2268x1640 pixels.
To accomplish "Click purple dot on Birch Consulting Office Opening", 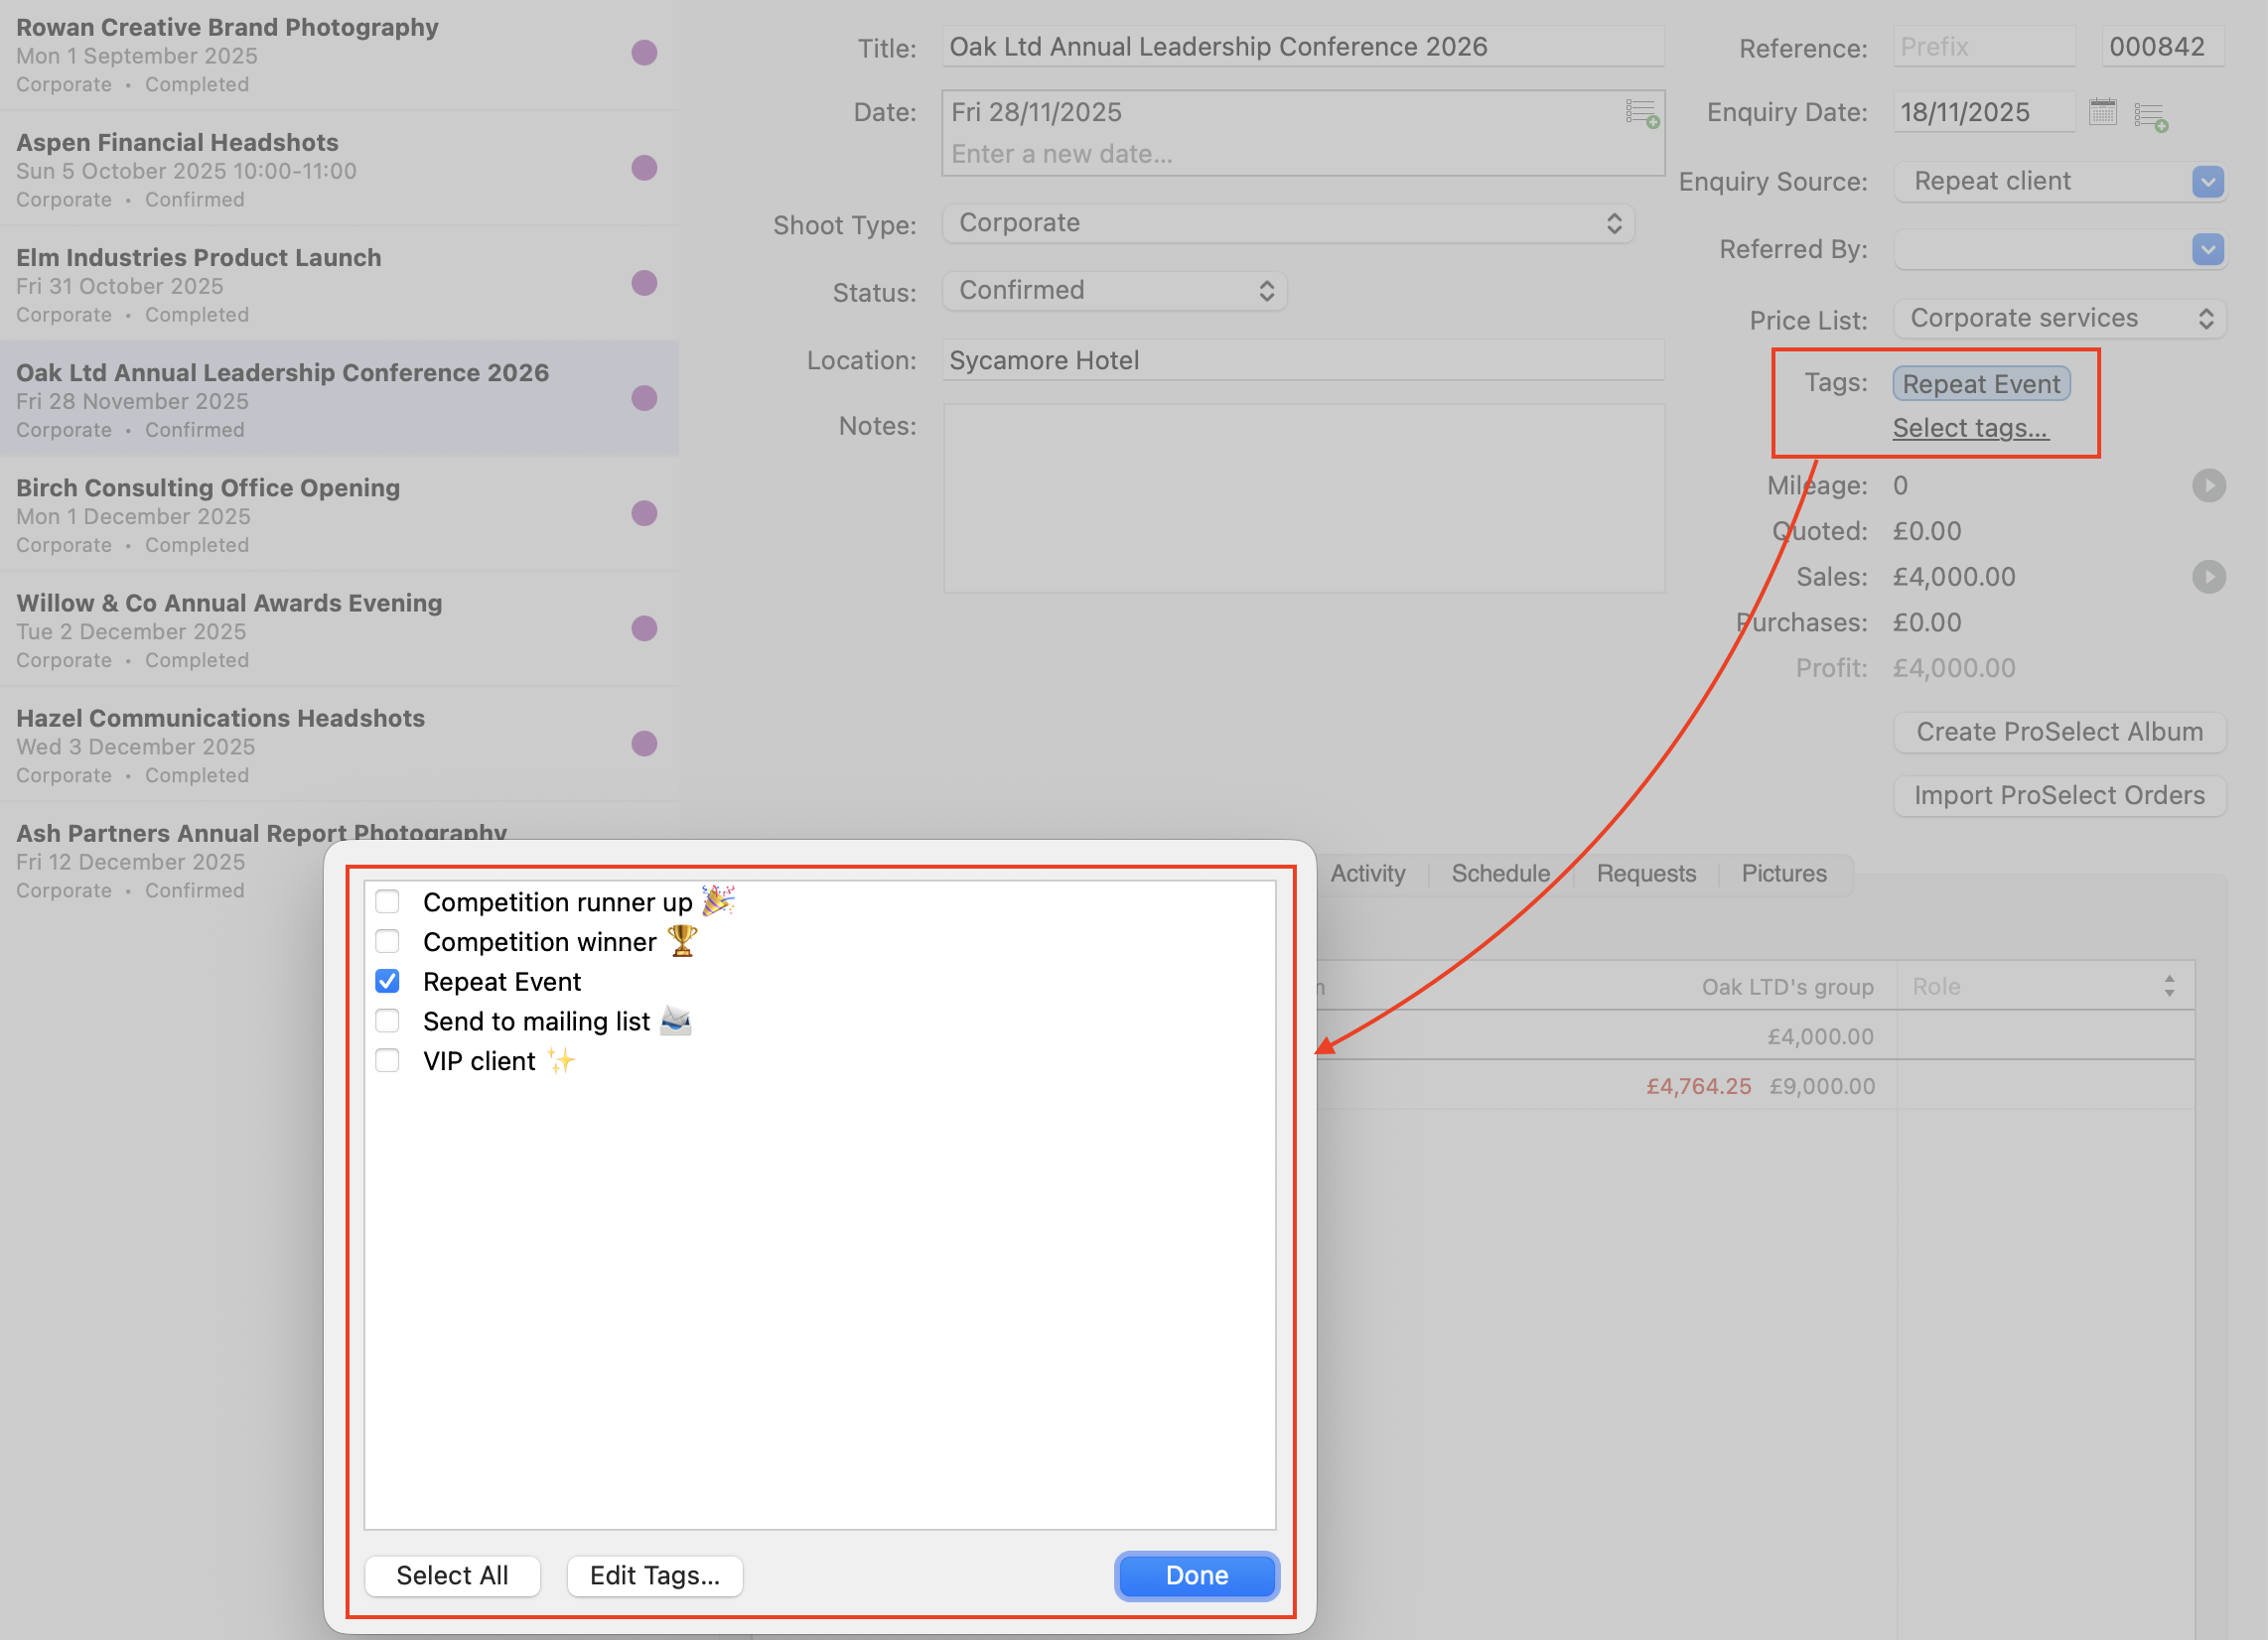I will [x=644, y=513].
